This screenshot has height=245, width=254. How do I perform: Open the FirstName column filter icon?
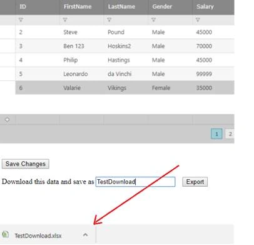click(65, 20)
